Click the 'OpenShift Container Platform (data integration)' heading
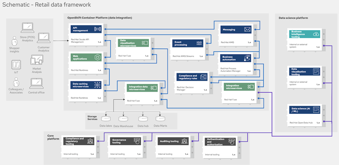339x165 pixels. click(100, 18)
